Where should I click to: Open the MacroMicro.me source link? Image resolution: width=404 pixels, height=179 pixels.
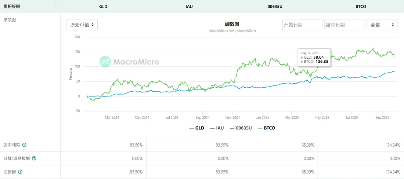(x=221, y=31)
